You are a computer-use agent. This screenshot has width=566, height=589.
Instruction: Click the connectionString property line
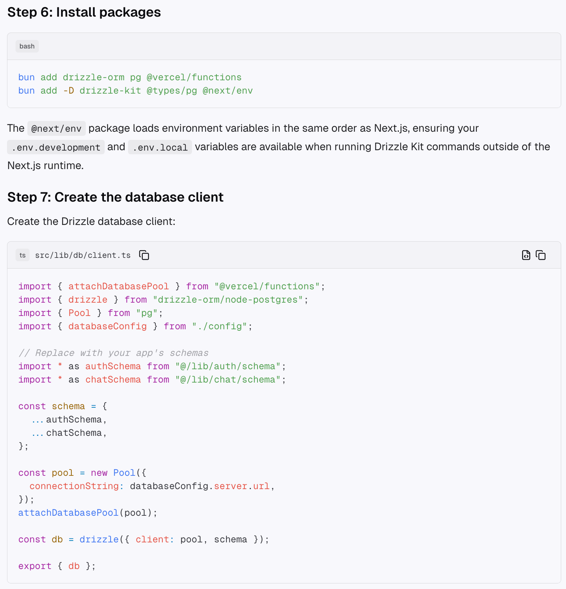click(x=152, y=486)
